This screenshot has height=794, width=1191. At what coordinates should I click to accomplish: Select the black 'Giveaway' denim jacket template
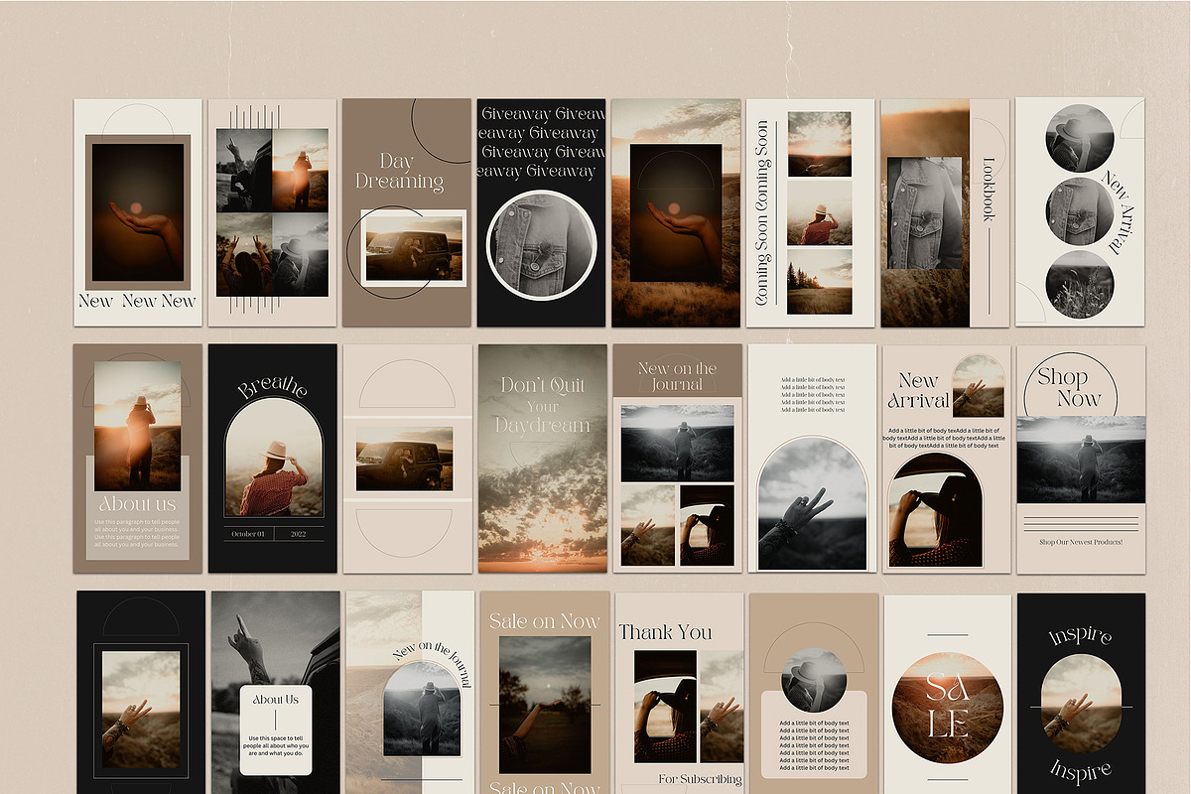click(541, 212)
